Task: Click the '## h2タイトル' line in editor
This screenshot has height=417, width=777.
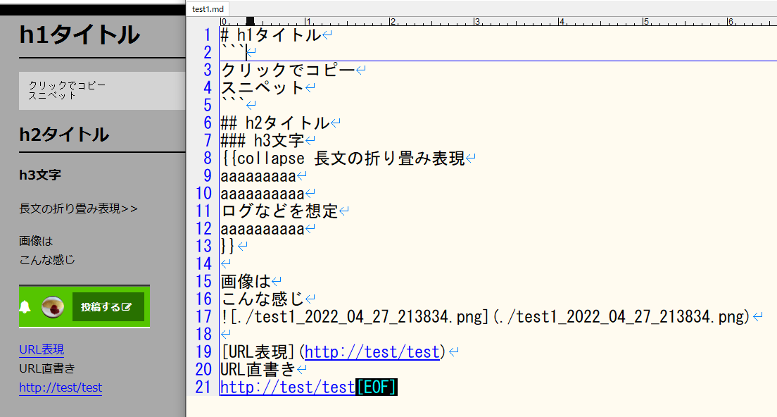Action: [x=275, y=123]
